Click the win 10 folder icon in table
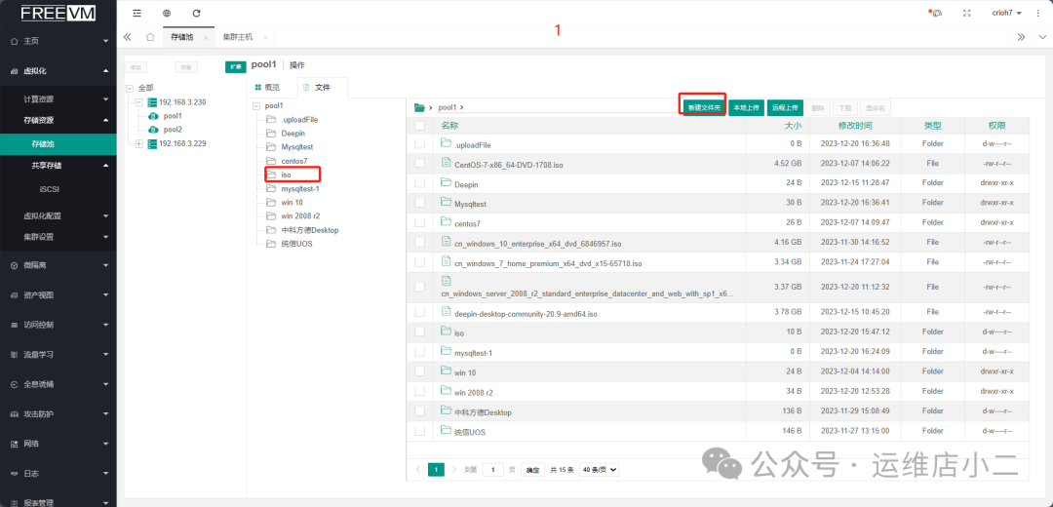 point(446,370)
